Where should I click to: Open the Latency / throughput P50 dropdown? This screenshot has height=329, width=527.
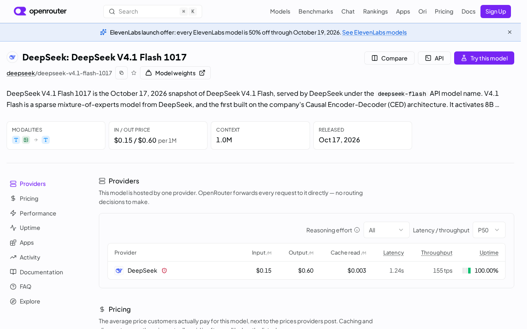(489, 230)
